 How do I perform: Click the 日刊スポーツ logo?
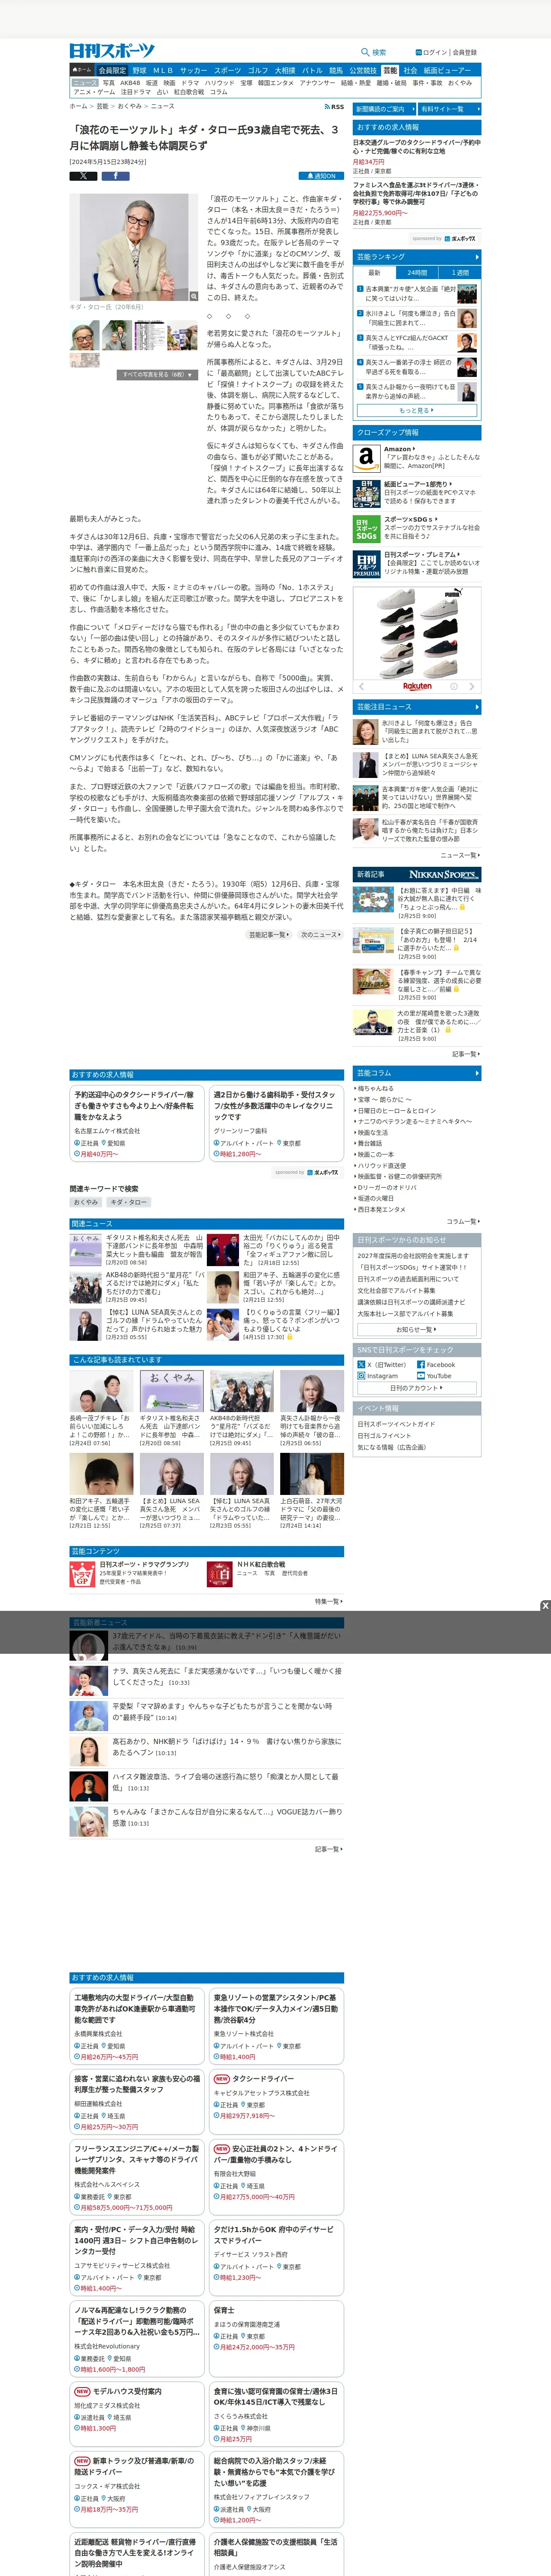pyautogui.click(x=112, y=51)
